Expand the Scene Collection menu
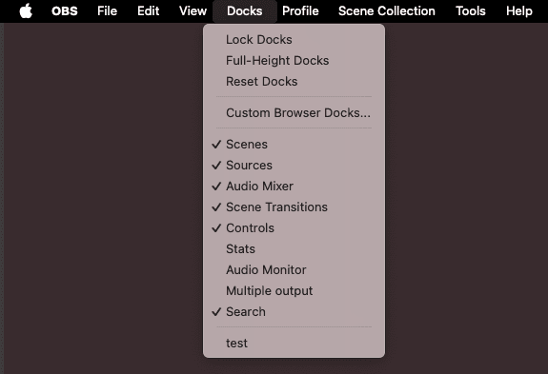The image size is (548, 374). pos(387,10)
